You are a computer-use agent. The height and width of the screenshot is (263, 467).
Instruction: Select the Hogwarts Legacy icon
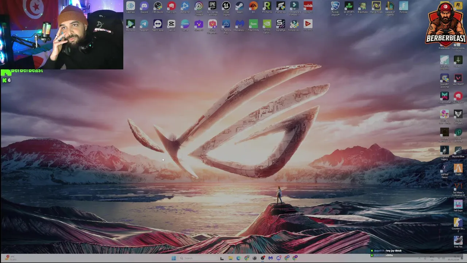(444, 153)
